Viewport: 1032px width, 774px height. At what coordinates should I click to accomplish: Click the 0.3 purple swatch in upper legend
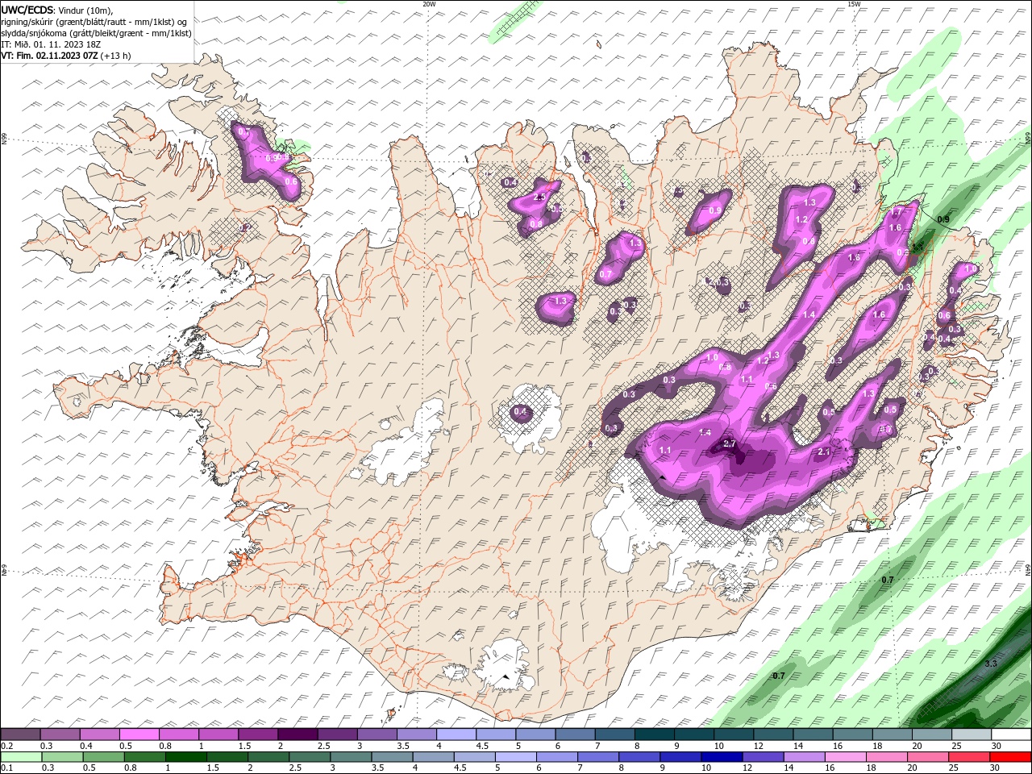pos(60,734)
